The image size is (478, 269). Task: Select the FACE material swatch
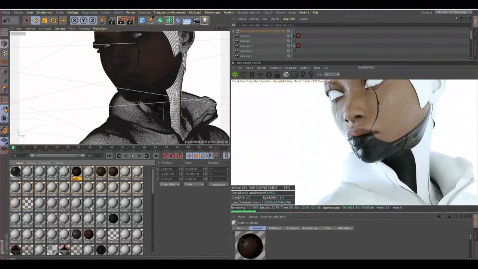[x=101, y=172]
